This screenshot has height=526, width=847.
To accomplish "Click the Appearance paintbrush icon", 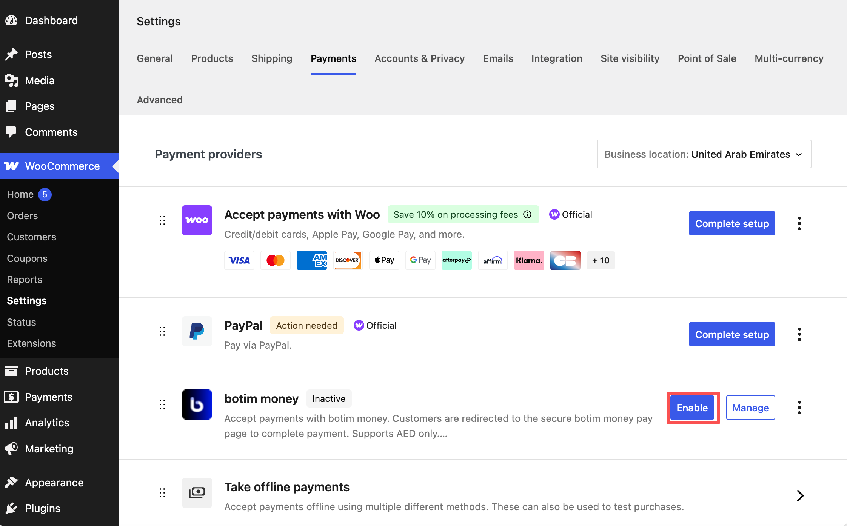I will point(11,483).
